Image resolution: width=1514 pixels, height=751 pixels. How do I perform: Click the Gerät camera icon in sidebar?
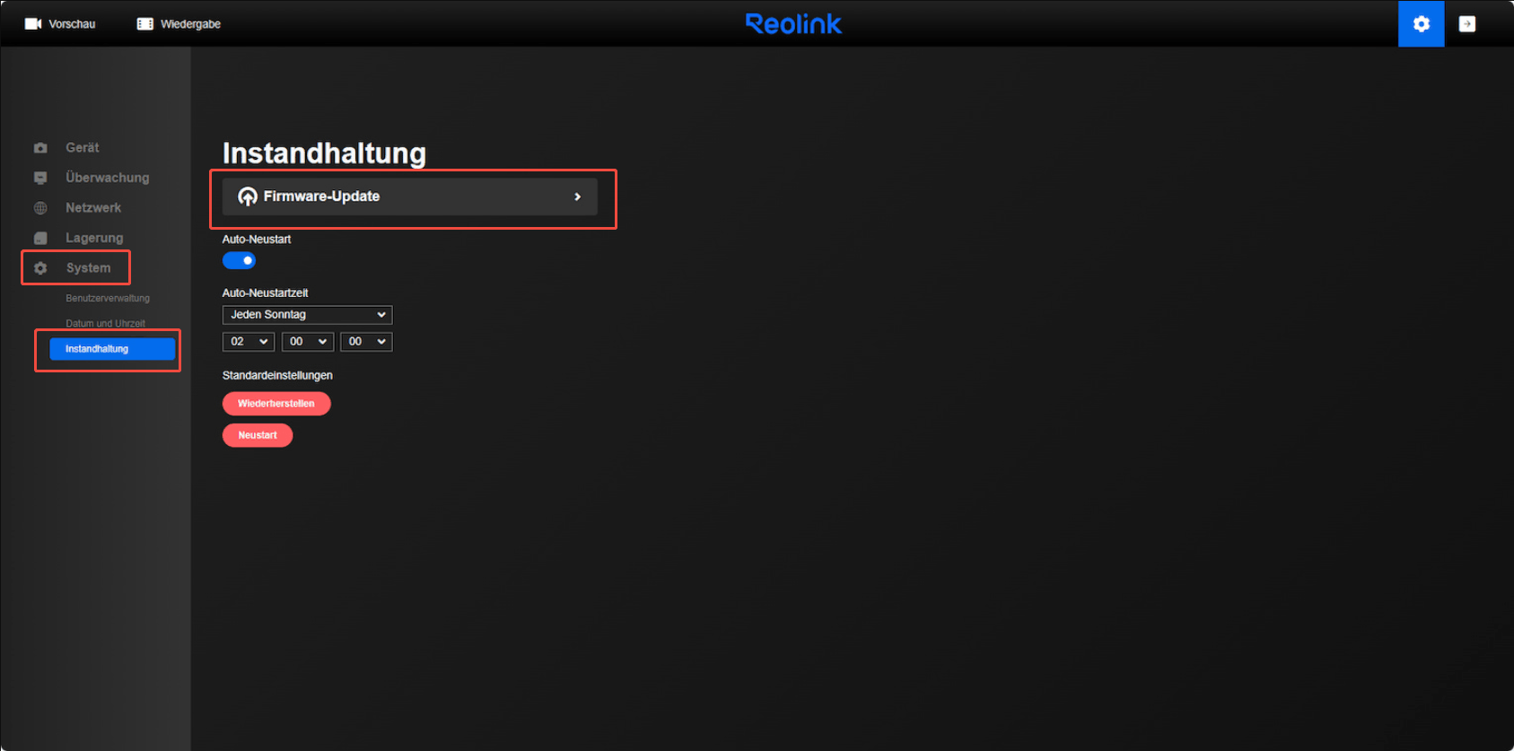click(40, 148)
